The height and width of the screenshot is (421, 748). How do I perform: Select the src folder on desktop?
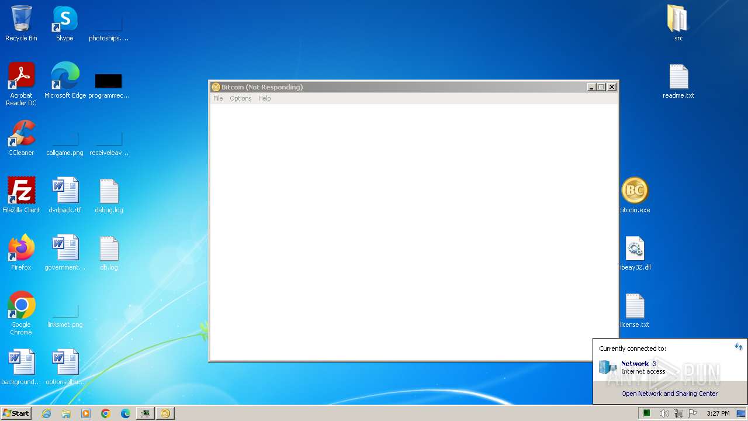coord(678,23)
